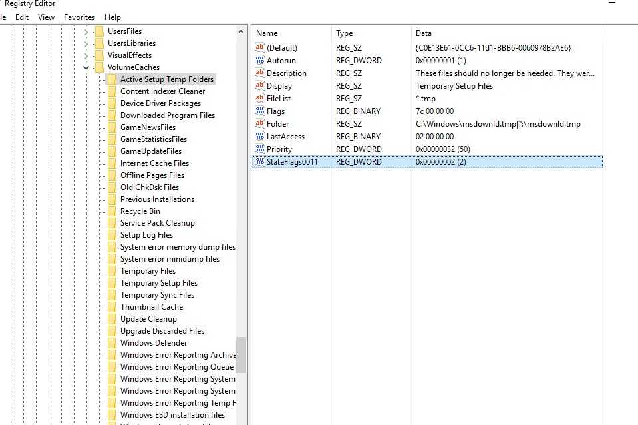Image resolution: width=638 pixels, height=425 pixels.
Task: Click the Recycle Bin key folder icon
Action: pos(112,211)
